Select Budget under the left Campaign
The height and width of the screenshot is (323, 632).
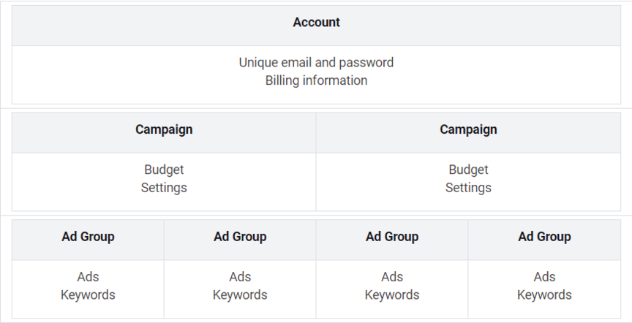(x=164, y=170)
